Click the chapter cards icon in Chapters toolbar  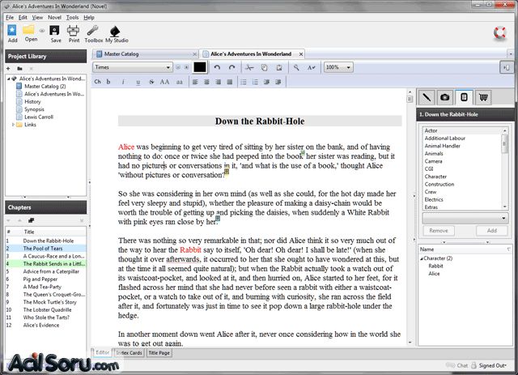(x=31, y=220)
